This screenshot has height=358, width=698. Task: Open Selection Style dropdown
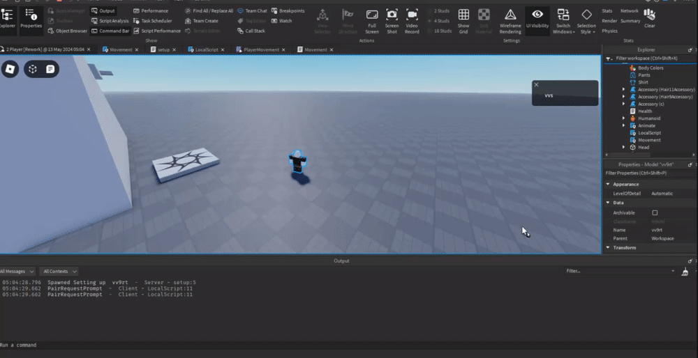(586, 22)
